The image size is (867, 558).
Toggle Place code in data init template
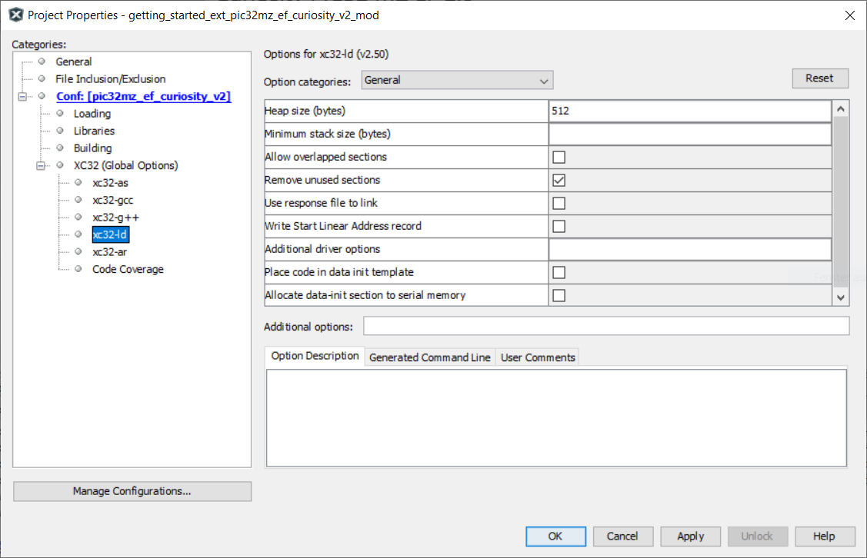tap(559, 272)
